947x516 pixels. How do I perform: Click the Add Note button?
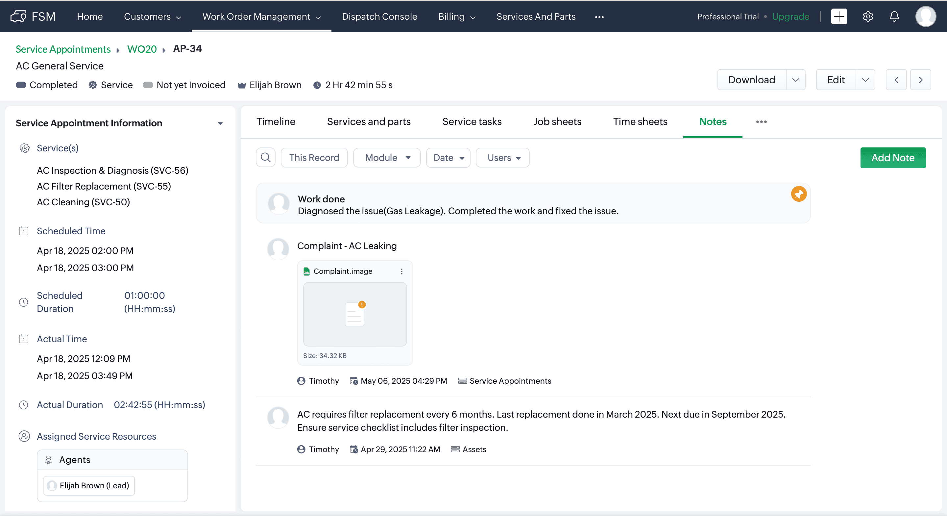point(893,158)
